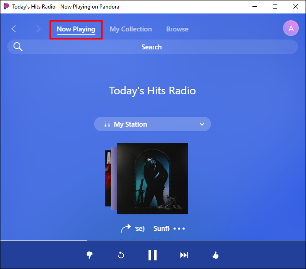Viewport: 306px width, 269px height.
Task: Pause the playing song
Action: point(153,255)
